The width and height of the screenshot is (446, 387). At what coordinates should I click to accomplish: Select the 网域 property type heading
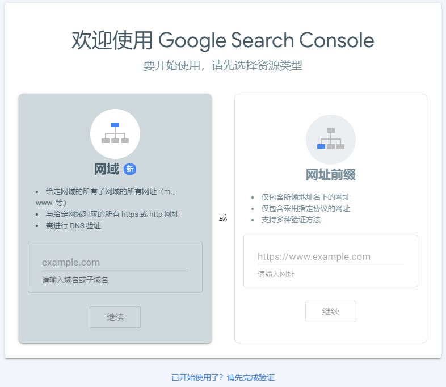click(x=107, y=169)
